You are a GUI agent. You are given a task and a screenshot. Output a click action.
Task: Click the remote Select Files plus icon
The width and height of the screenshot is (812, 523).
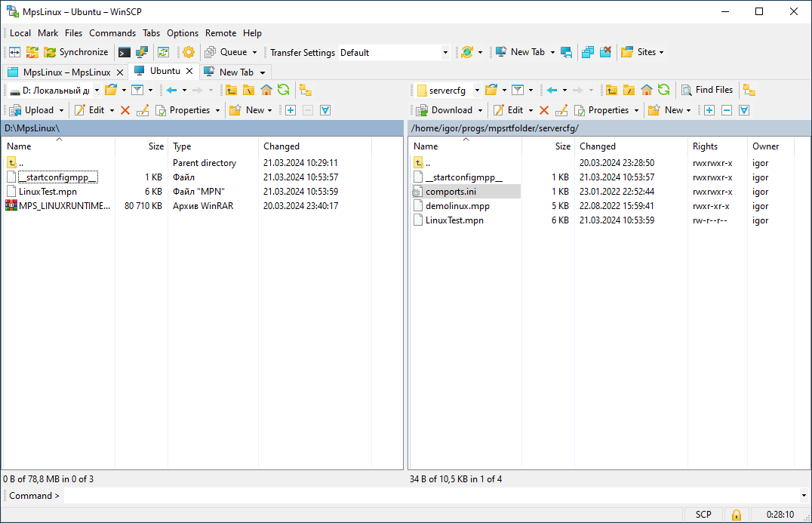tap(709, 110)
